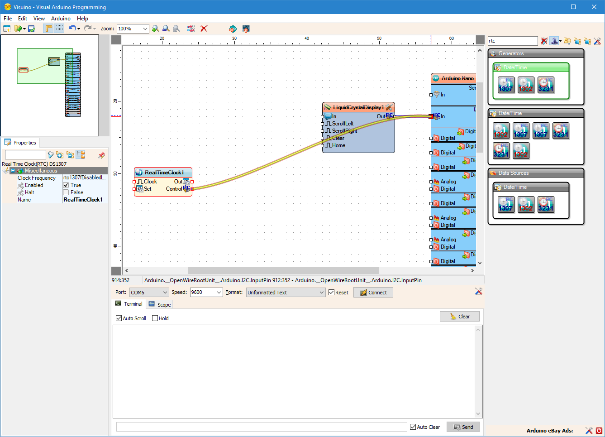Select the Clock Frequency property value
The width and height of the screenshot is (605, 437).
point(85,178)
